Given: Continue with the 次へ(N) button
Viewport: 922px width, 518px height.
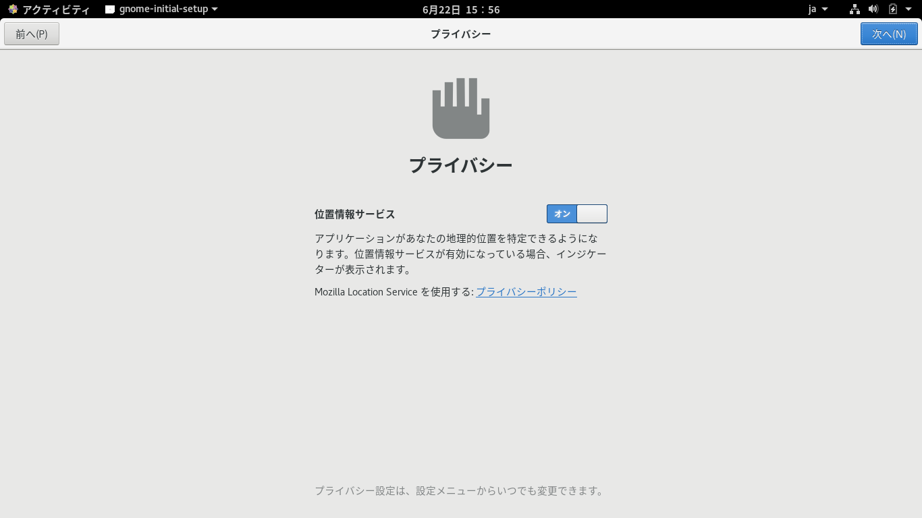Looking at the screenshot, I should tap(889, 34).
